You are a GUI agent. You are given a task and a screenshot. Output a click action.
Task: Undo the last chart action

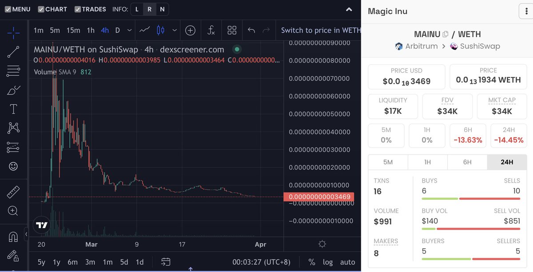(x=251, y=30)
